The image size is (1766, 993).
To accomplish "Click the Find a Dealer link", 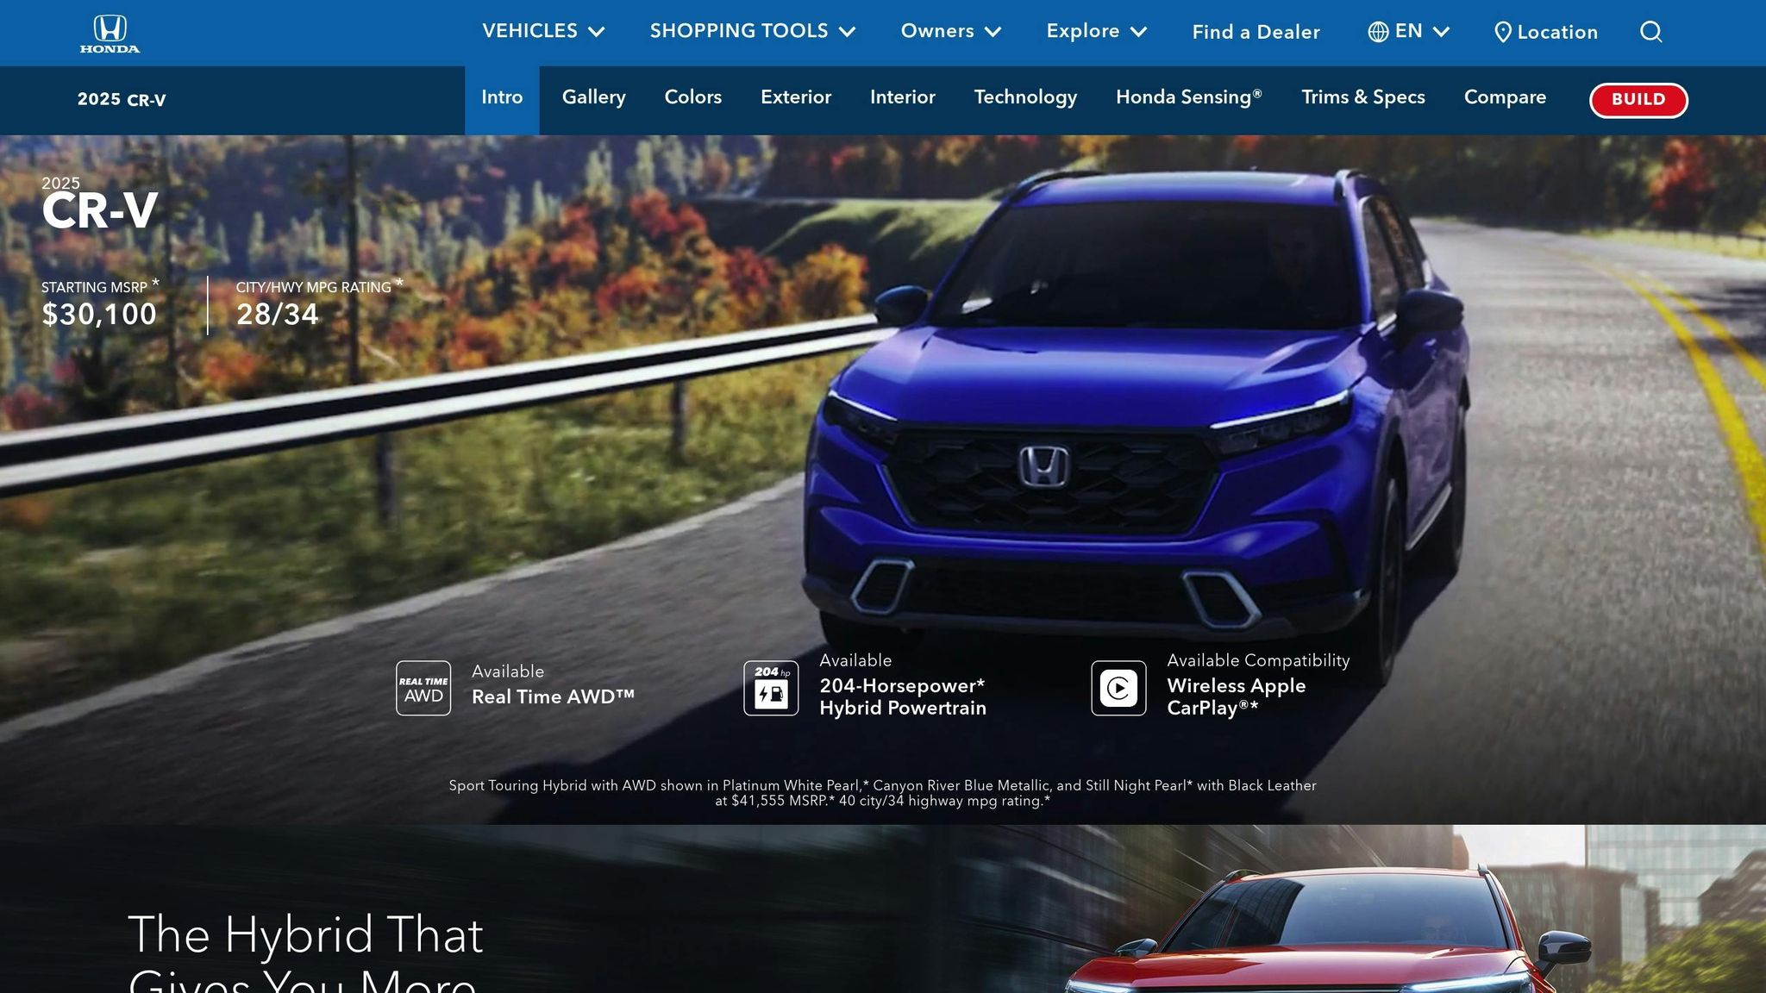I will (x=1256, y=32).
